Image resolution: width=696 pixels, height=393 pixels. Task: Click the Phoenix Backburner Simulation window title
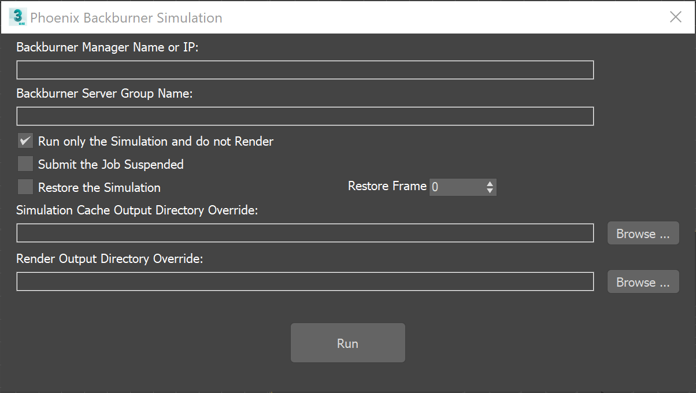click(126, 18)
